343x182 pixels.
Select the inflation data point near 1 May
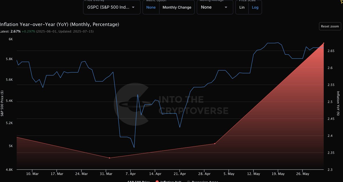tap(215, 144)
